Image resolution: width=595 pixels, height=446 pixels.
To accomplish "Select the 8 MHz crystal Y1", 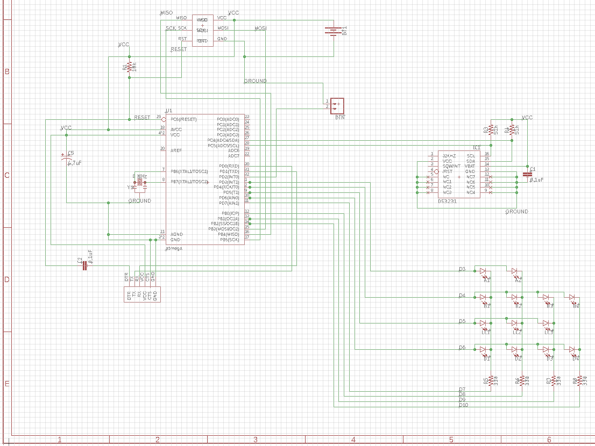I will point(140,182).
